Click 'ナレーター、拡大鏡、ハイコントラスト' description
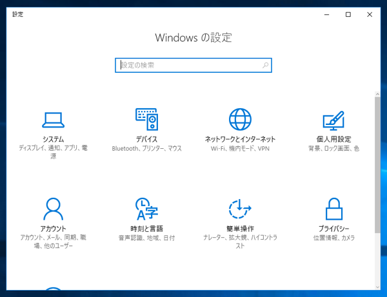The height and width of the screenshot is (297, 387). (x=240, y=242)
